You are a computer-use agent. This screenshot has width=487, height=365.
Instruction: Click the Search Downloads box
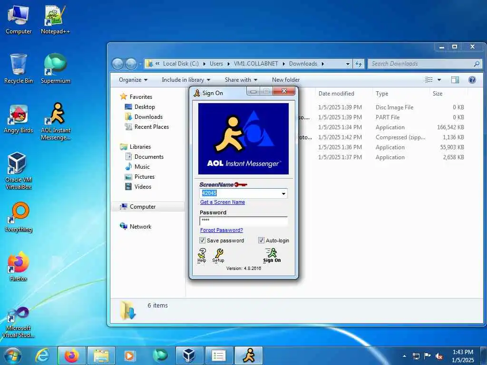pyautogui.click(x=425, y=64)
